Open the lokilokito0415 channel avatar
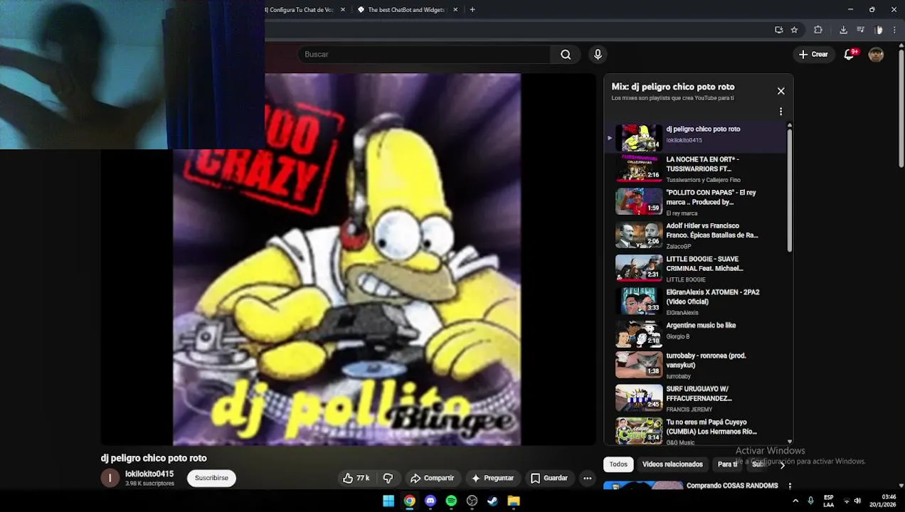 click(110, 478)
